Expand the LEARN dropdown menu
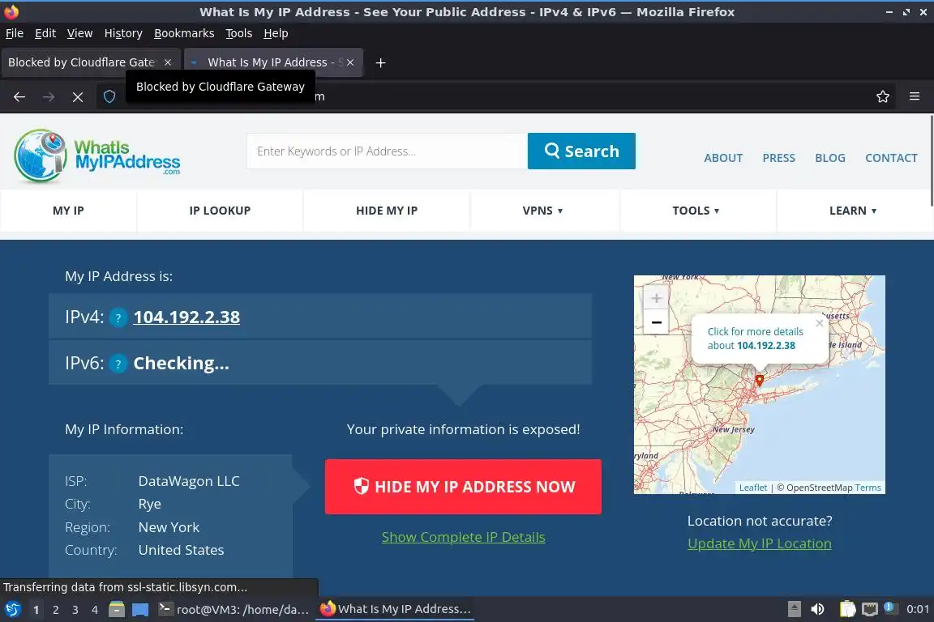 (x=852, y=211)
